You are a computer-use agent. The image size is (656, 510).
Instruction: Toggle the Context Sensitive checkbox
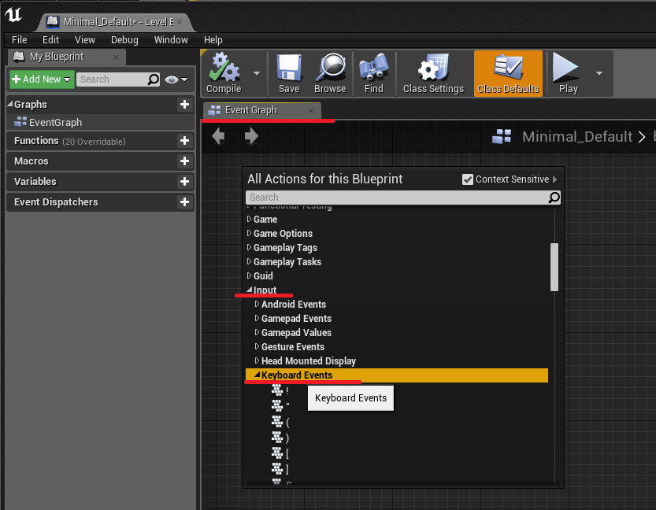pos(467,179)
